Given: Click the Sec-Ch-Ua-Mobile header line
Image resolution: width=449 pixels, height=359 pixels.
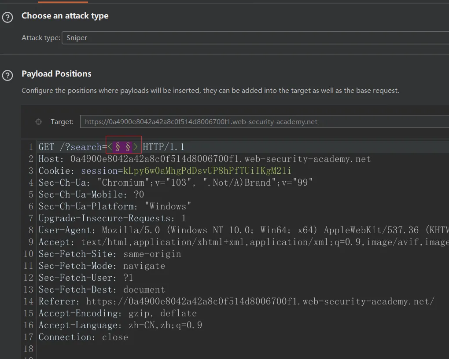Looking at the screenshot, I should (x=91, y=194).
